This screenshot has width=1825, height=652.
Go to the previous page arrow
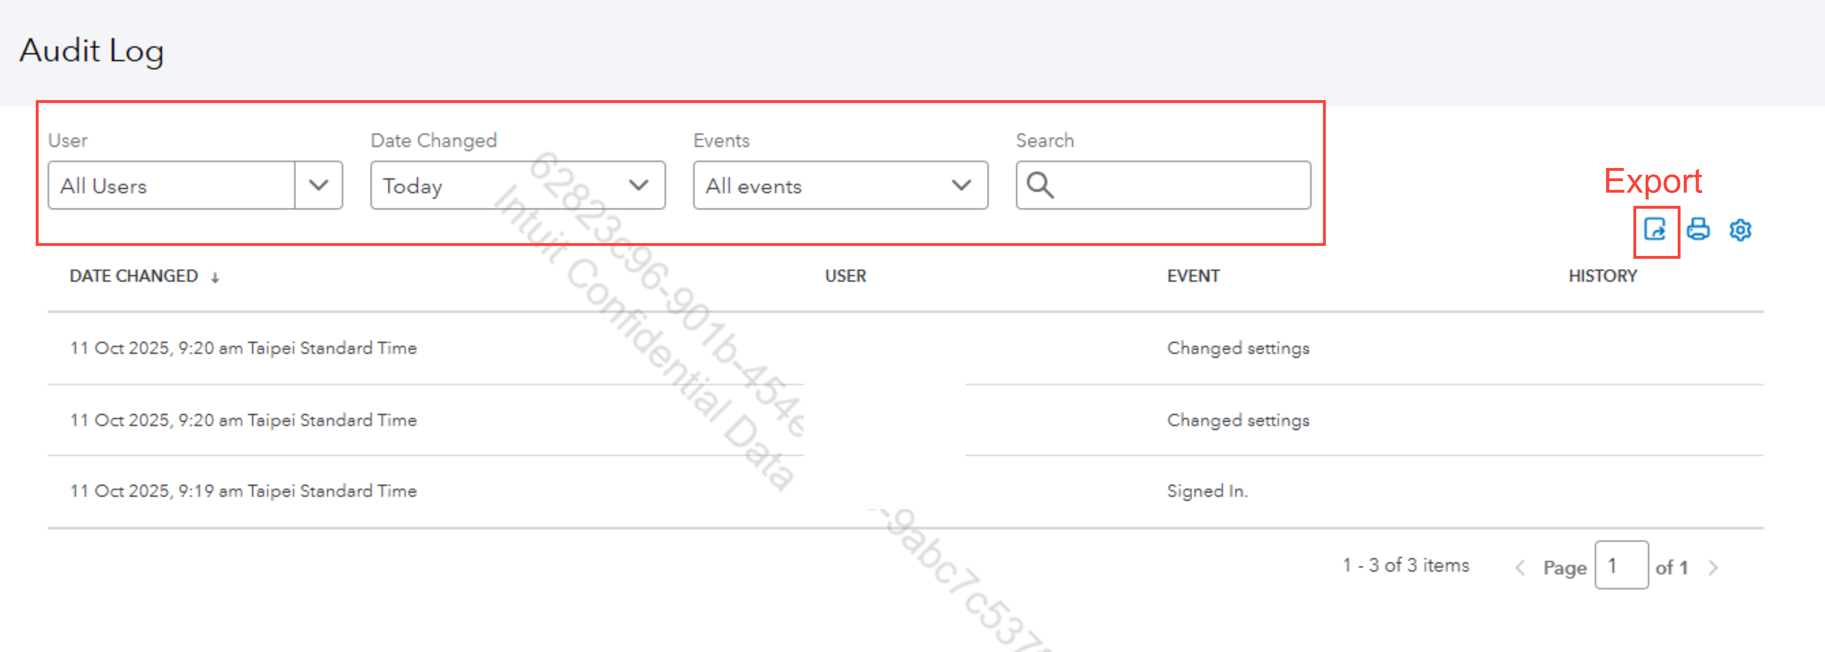tap(1519, 568)
